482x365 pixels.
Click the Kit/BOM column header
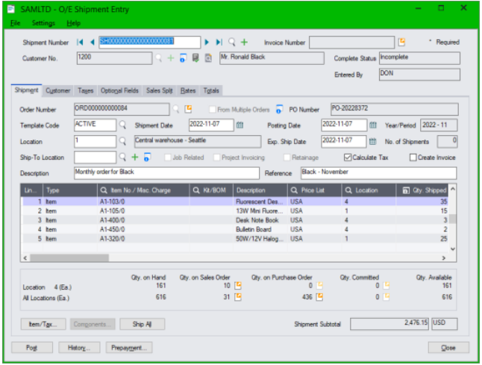(211, 190)
